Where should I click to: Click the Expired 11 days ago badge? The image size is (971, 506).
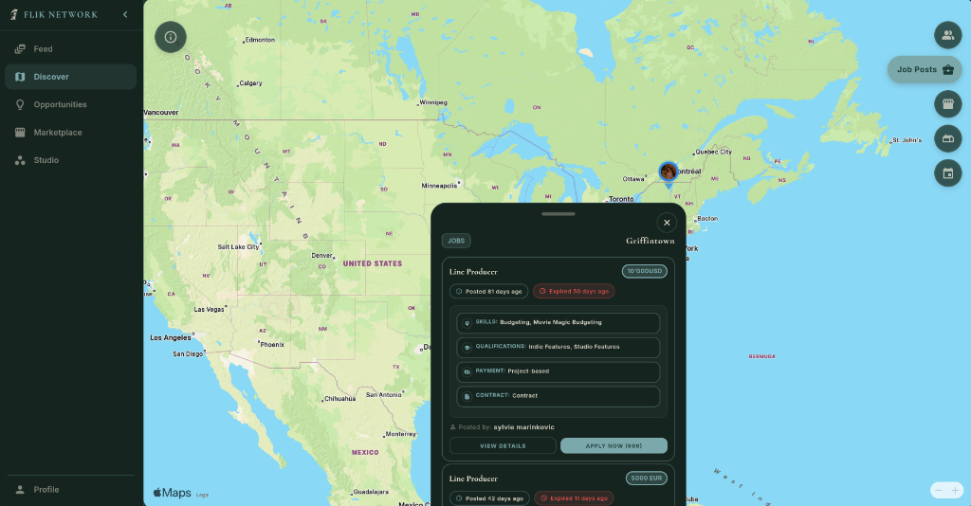574,498
